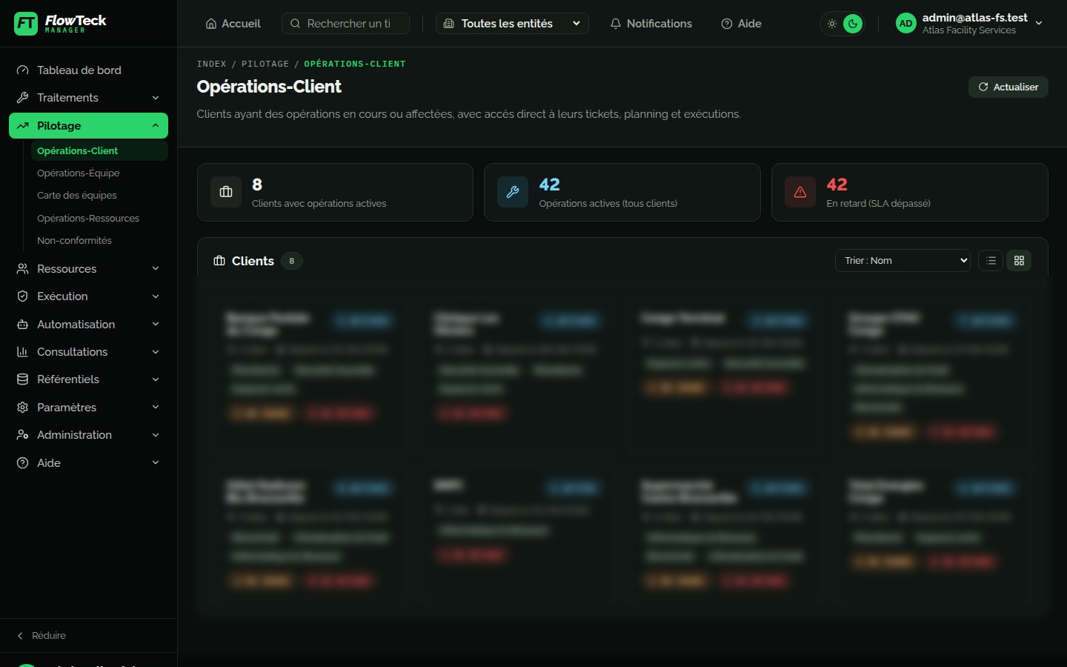1067x667 pixels.
Task: Go to Accueil home link
Action: click(x=233, y=24)
